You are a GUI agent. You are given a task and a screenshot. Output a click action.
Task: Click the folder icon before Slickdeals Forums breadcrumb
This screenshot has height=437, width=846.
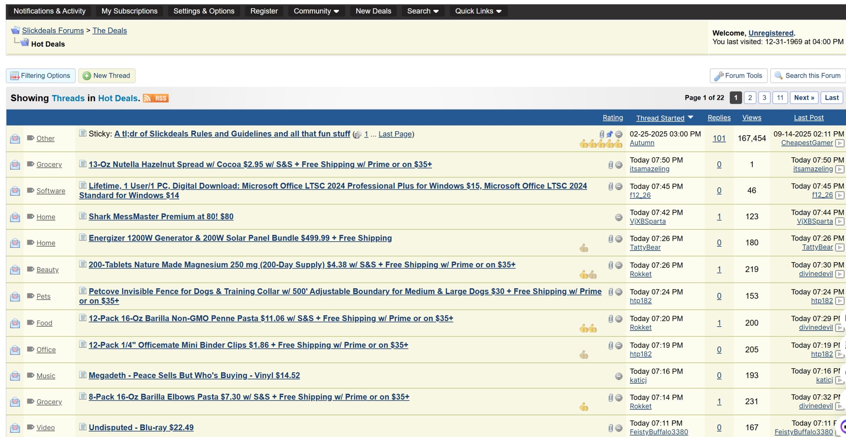(15, 30)
